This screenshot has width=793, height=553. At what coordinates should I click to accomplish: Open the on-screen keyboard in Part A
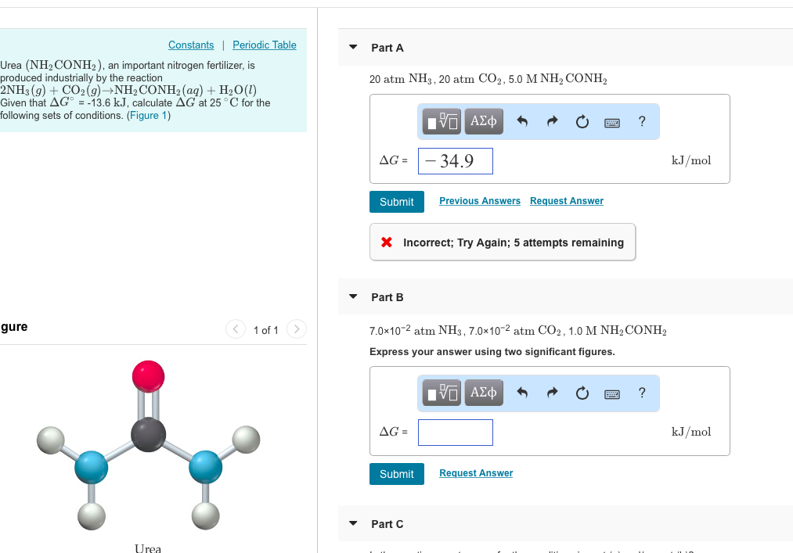pyautogui.click(x=612, y=121)
